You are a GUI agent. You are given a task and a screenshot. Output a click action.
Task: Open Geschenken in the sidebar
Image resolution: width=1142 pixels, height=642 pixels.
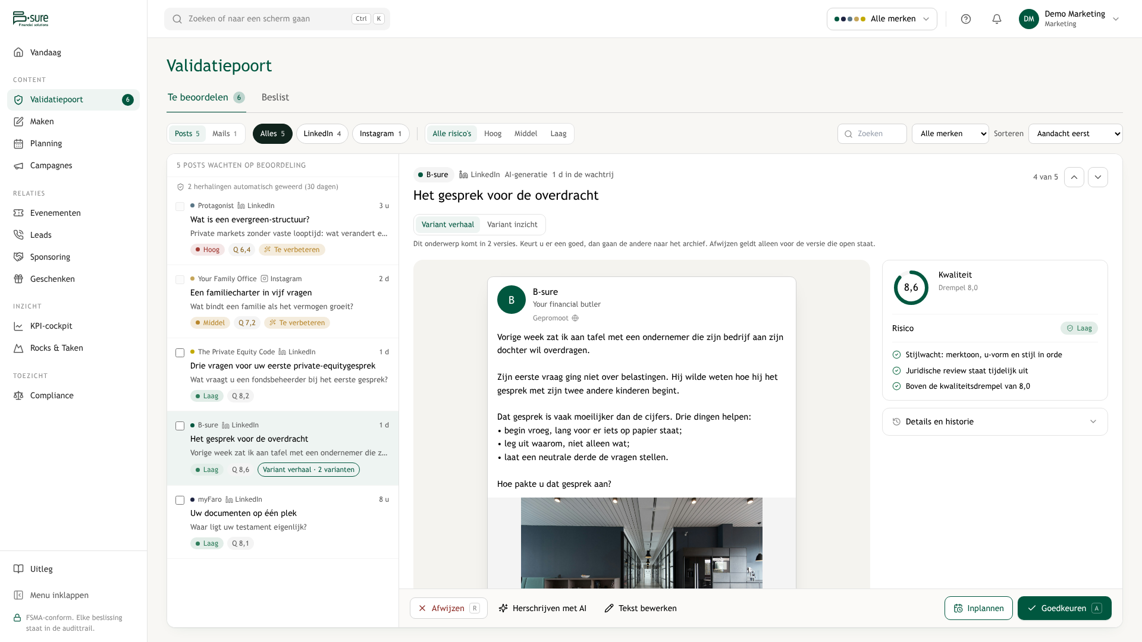pyautogui.click(x=73, y=279)
